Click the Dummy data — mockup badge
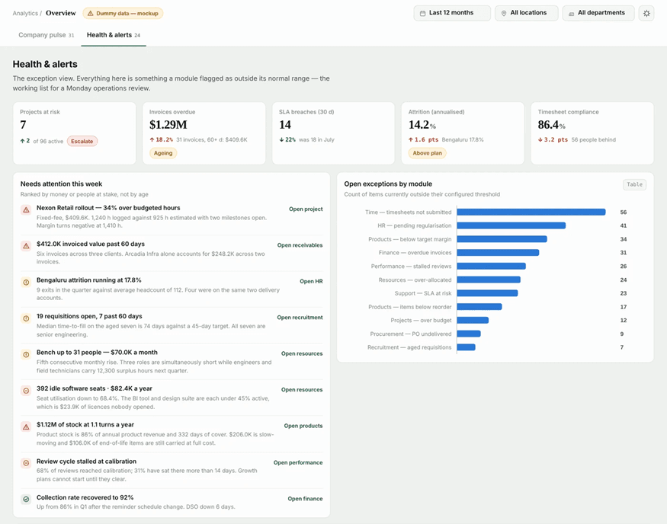Viewport: 667px width, 524px height. pos(123,14)
